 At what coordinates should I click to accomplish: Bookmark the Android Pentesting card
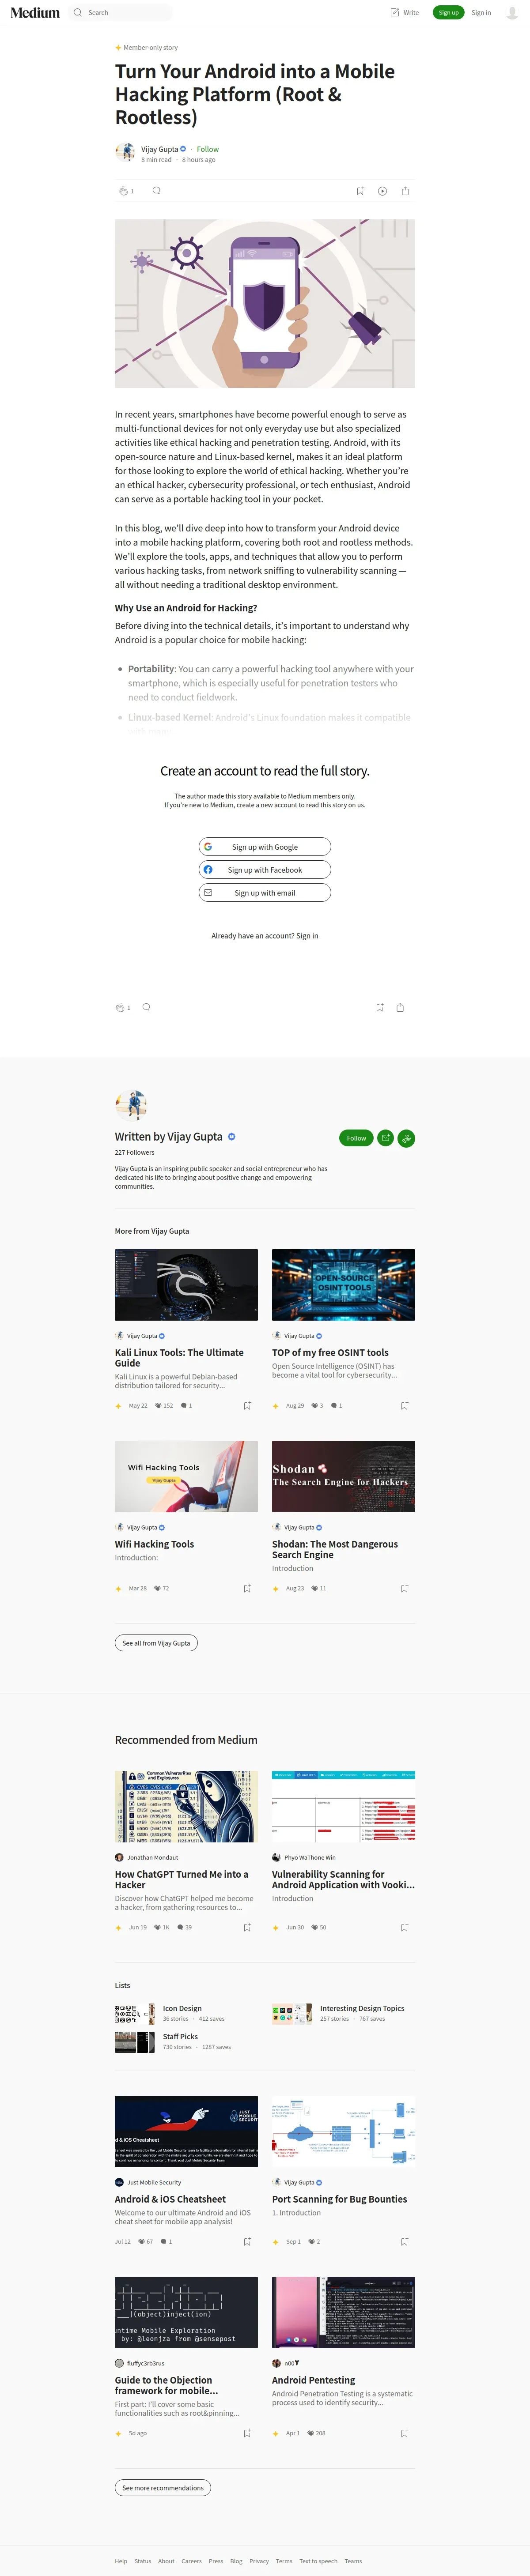[x=404, y=2434]
